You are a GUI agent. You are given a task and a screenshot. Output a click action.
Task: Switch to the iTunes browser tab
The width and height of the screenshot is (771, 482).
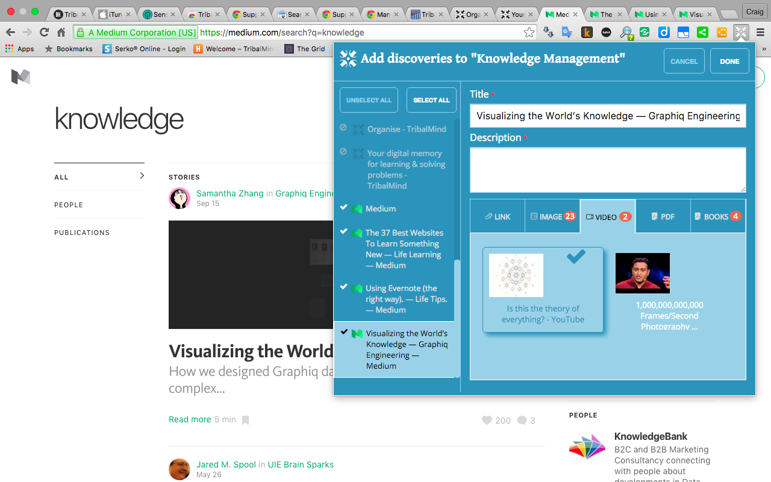pyautogui.click(x=114, y=14)
